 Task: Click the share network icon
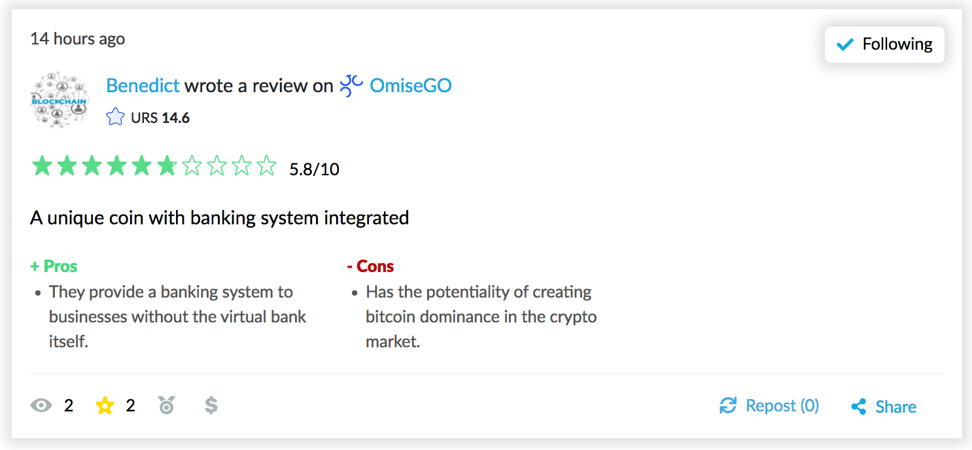pos(859,407)
